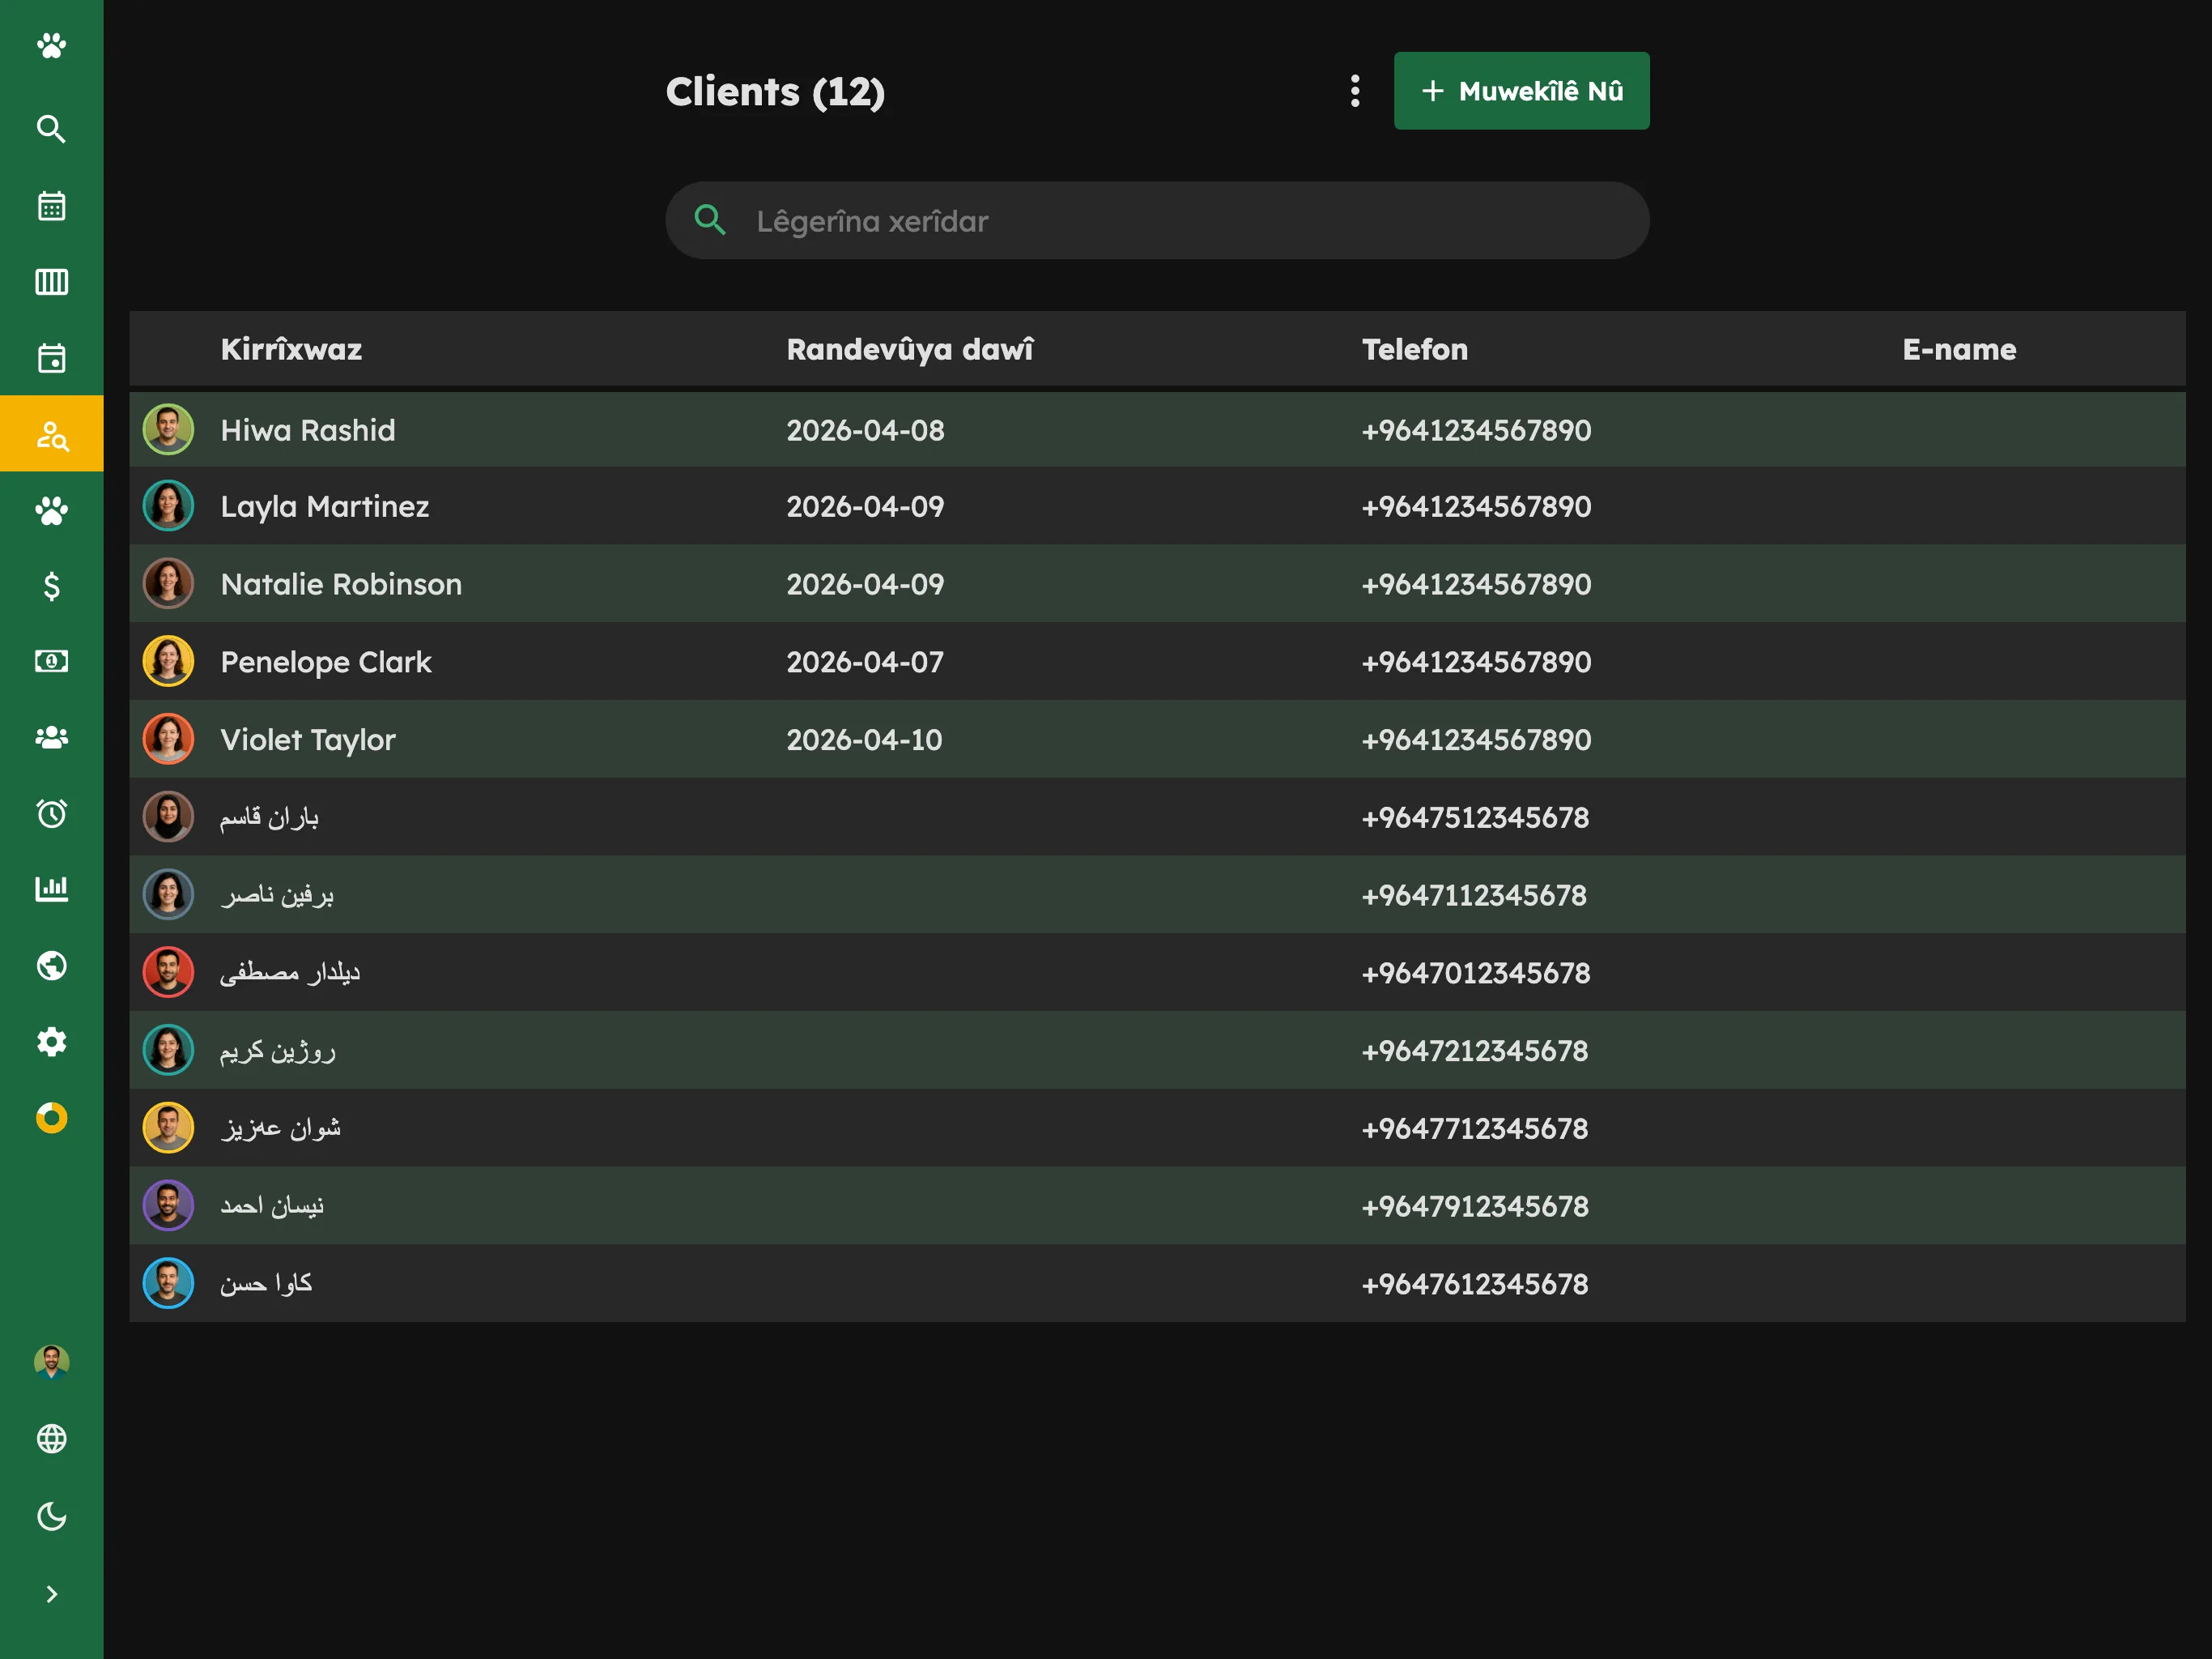Click the yellow donut chart icon

tap(51, 1118)
